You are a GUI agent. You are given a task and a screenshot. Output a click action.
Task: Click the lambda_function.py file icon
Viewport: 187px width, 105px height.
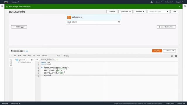point(19,62)
